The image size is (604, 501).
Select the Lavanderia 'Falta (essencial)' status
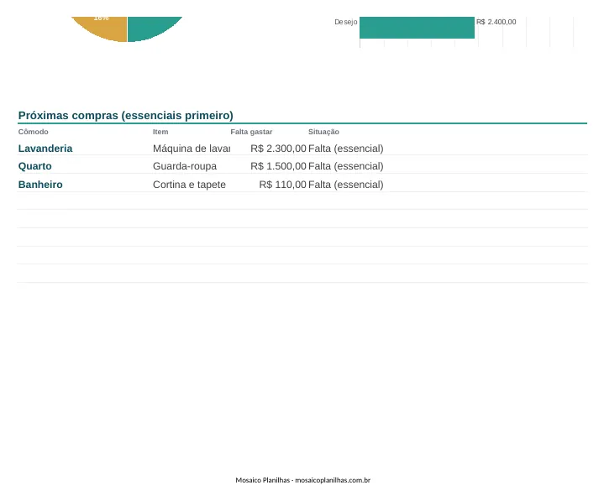346,149
